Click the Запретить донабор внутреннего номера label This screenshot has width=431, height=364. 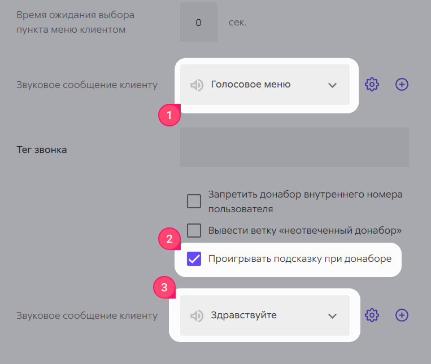point(306,201)
